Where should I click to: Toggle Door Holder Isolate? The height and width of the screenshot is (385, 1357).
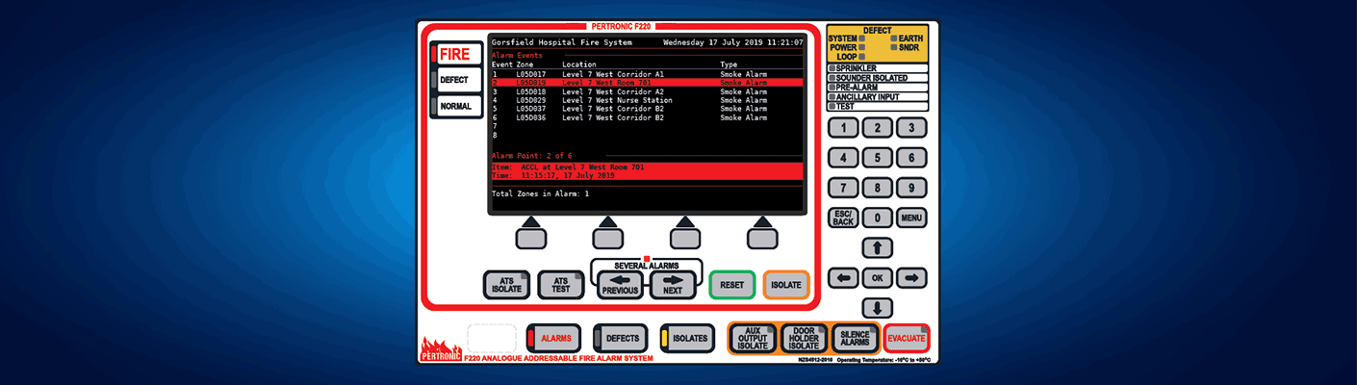804,339
